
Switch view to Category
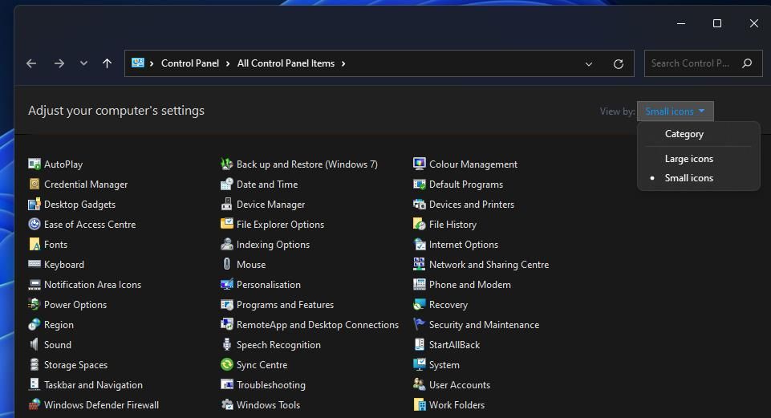tap(684, 134)
